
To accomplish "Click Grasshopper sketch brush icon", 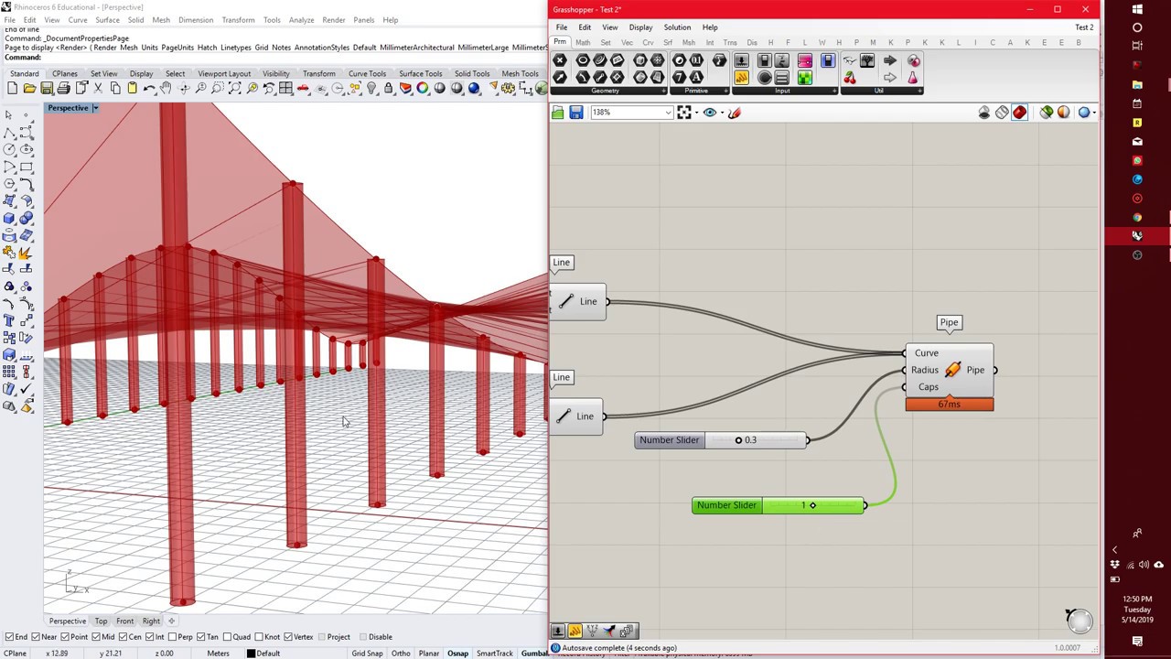I will (735, 113).
